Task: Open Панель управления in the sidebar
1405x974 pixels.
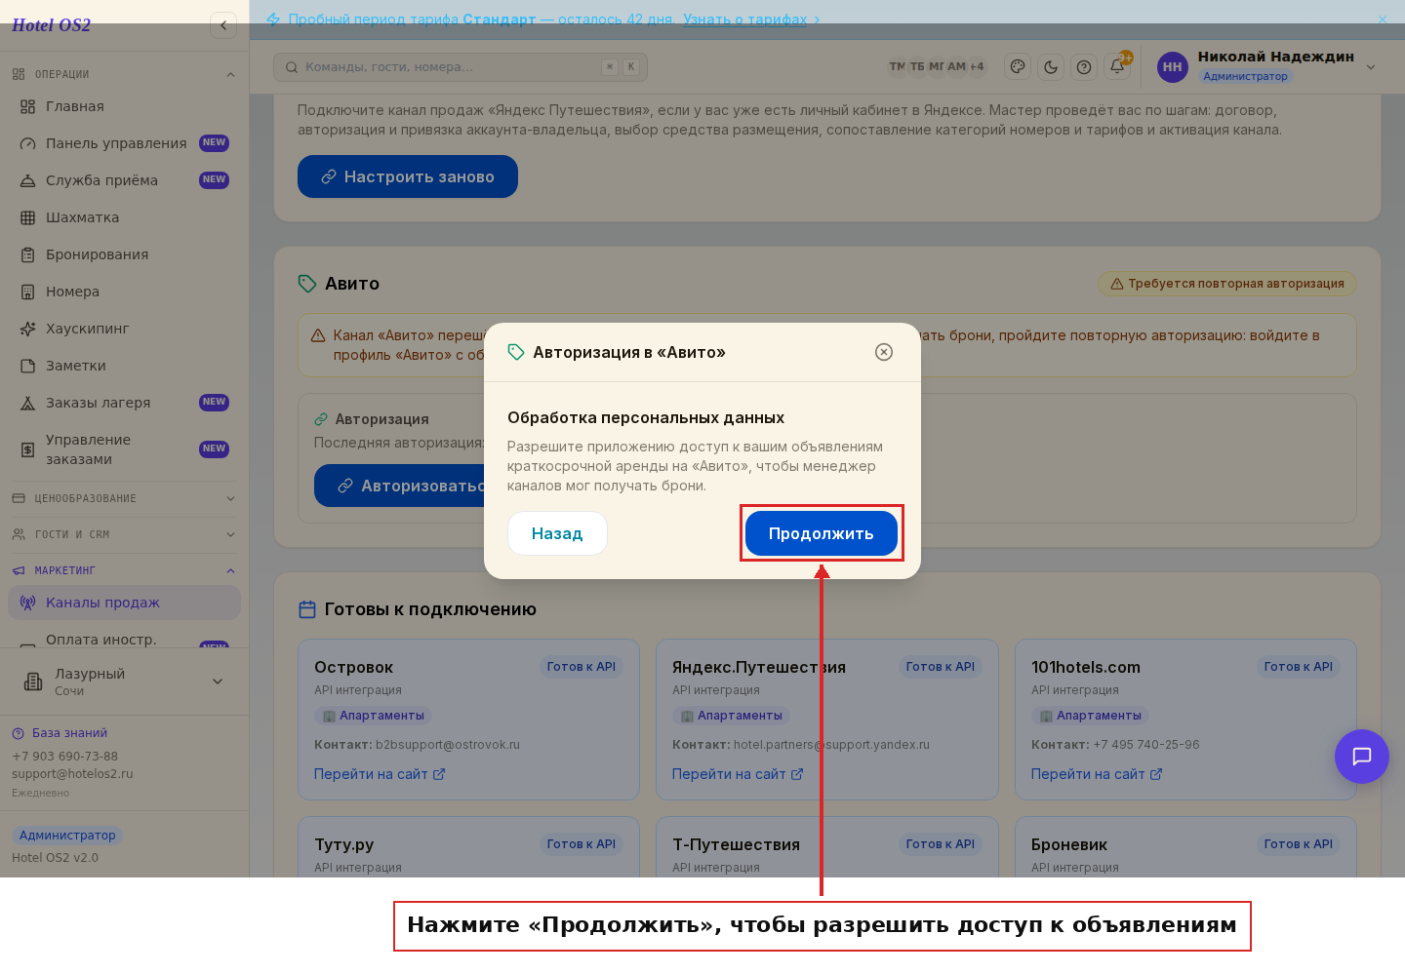Action: coord(124,143)
